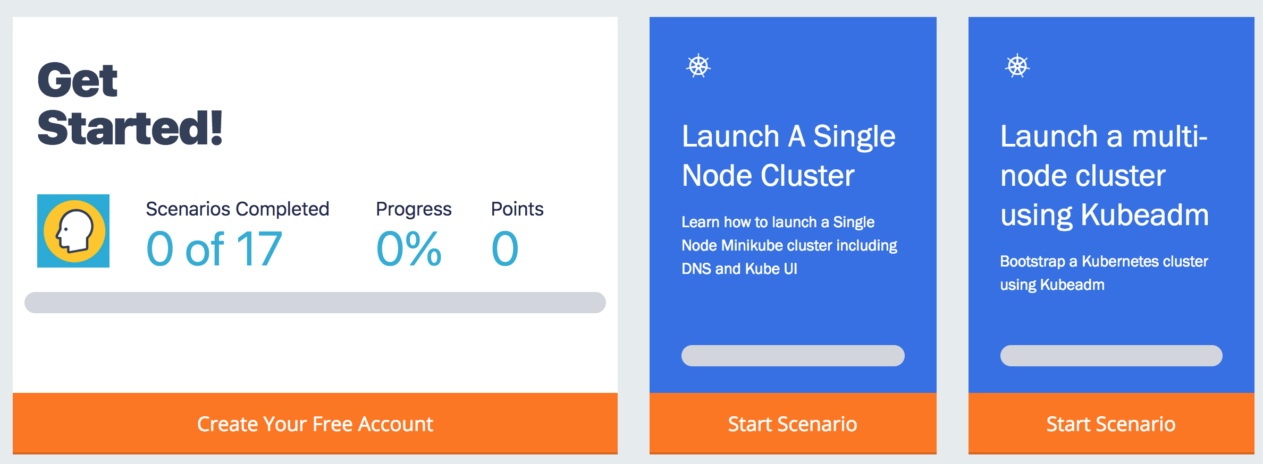Click the Points label
This screenshot has height=464, width=1263.
[517, 209]
